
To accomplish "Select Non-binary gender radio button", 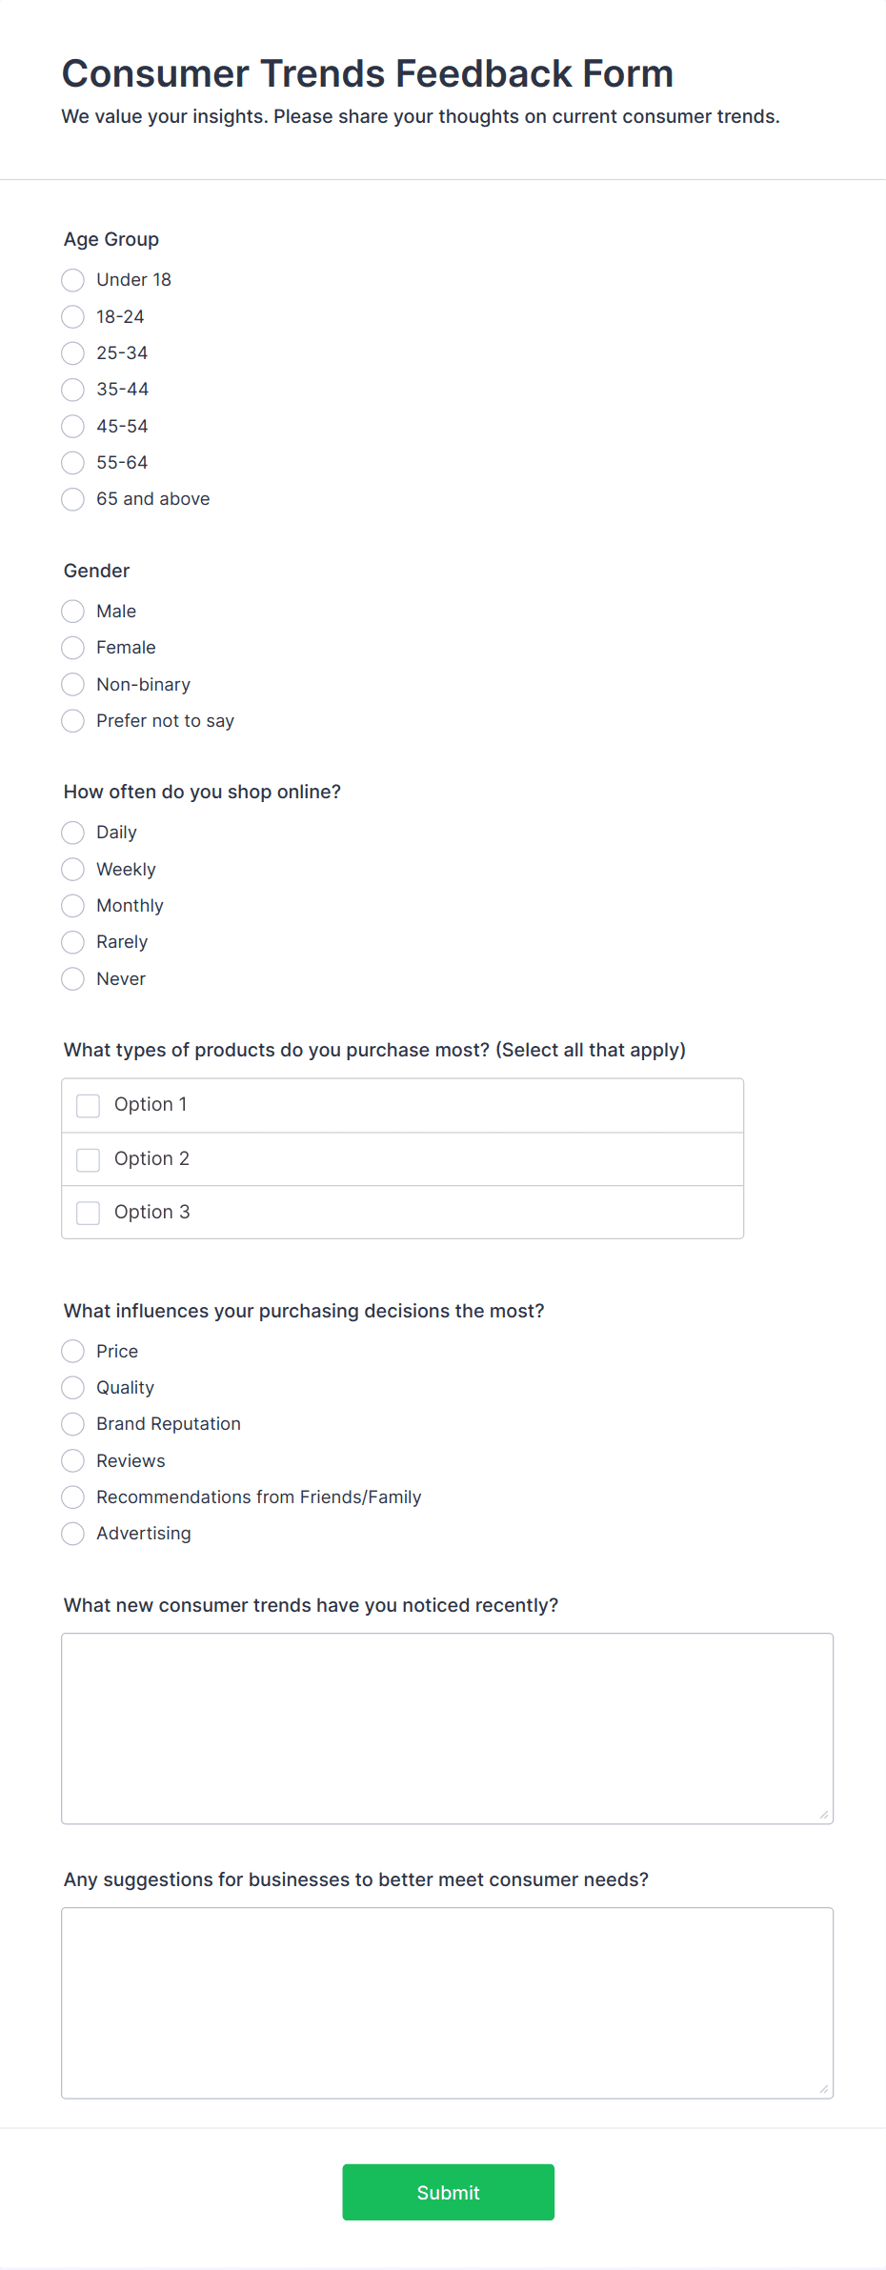I will [x=73, y=685].
